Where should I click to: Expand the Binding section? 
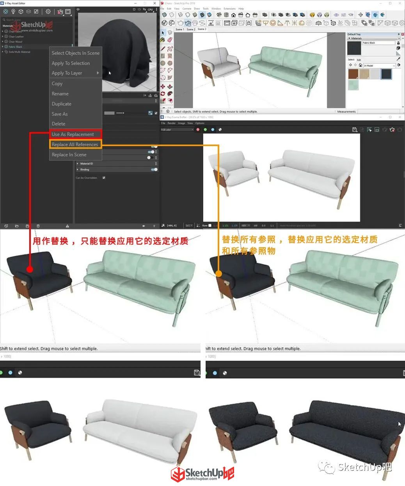click(x=78, y=170)
